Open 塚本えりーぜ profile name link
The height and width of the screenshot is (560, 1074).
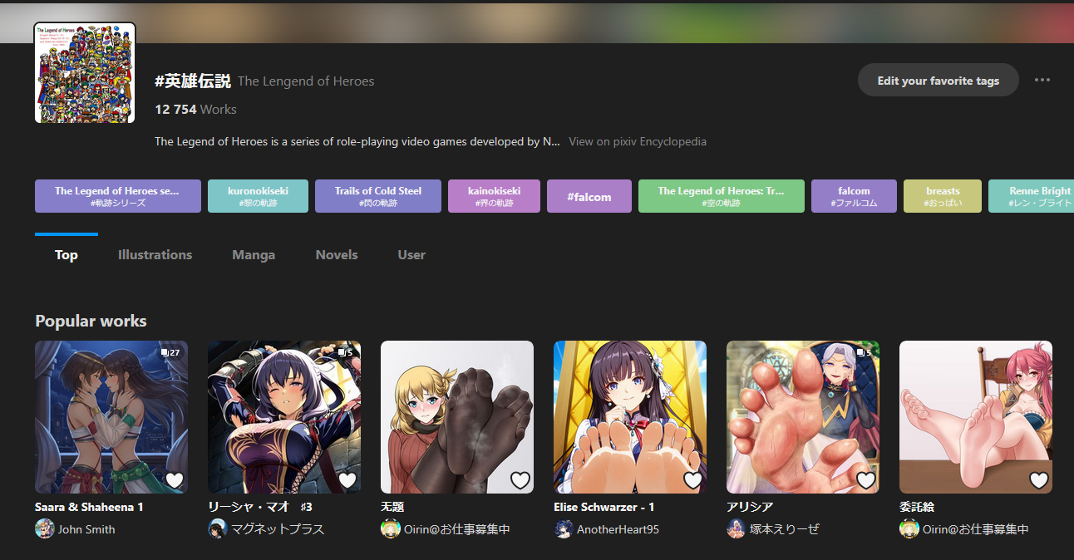tap(785, 529)
